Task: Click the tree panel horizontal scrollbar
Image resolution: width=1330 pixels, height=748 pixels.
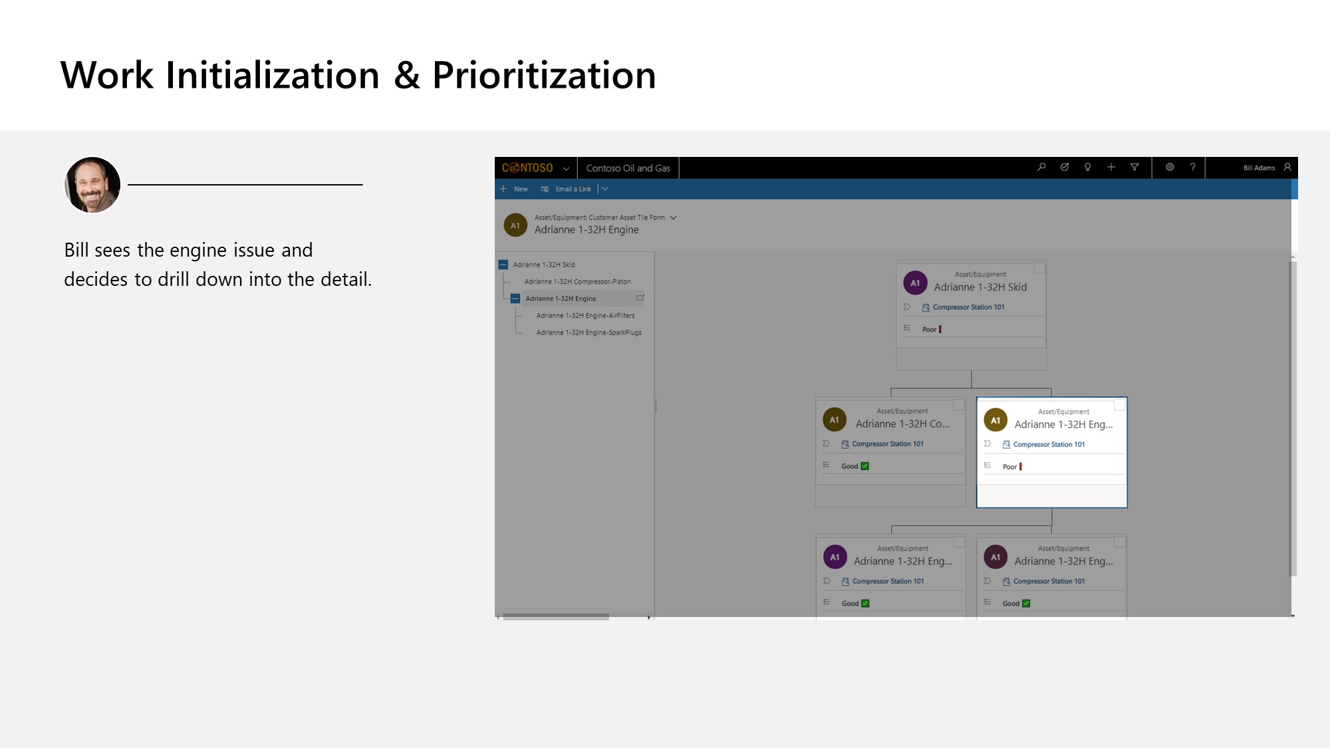Action: pyautogui.click(x=555, y=617)
